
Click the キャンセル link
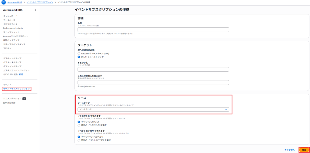coord(290,150)
